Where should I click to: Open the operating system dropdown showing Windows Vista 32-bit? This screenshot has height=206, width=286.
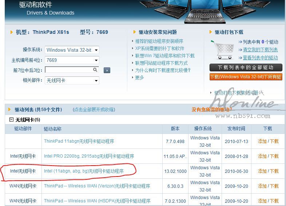(72, 50)
